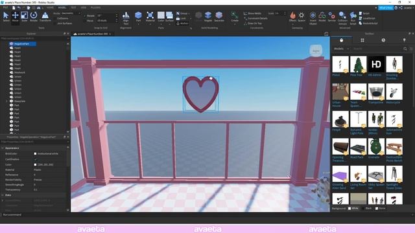
Task: Insert a new Part
Action: coord(138,16)
